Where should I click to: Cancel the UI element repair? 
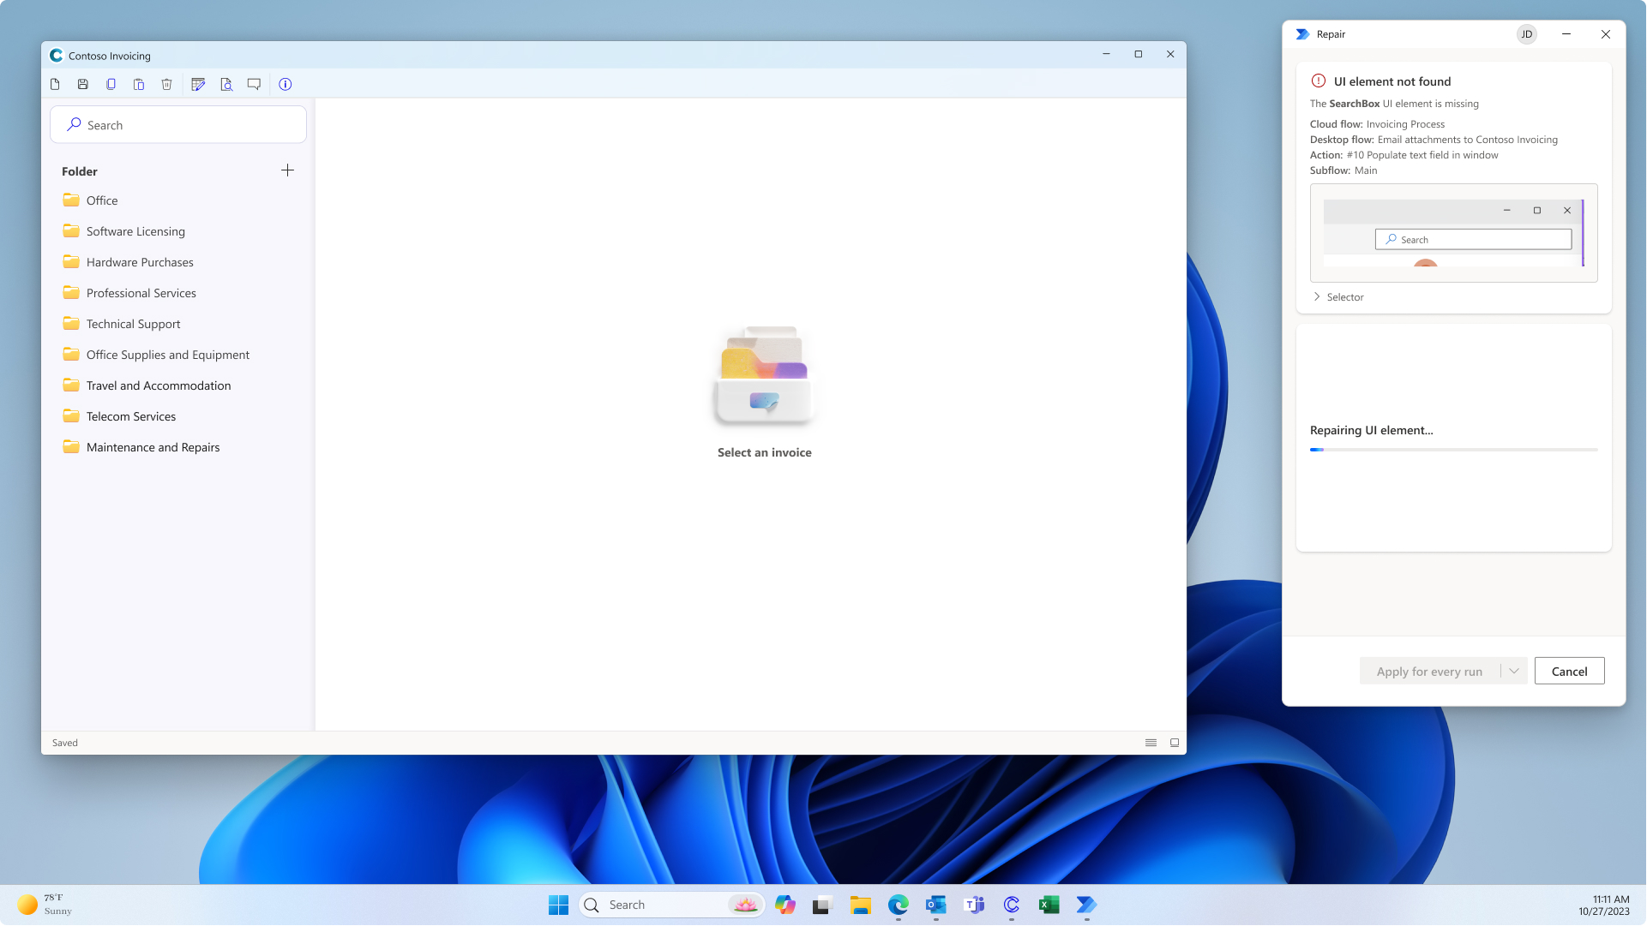[x=1569, y=671]
